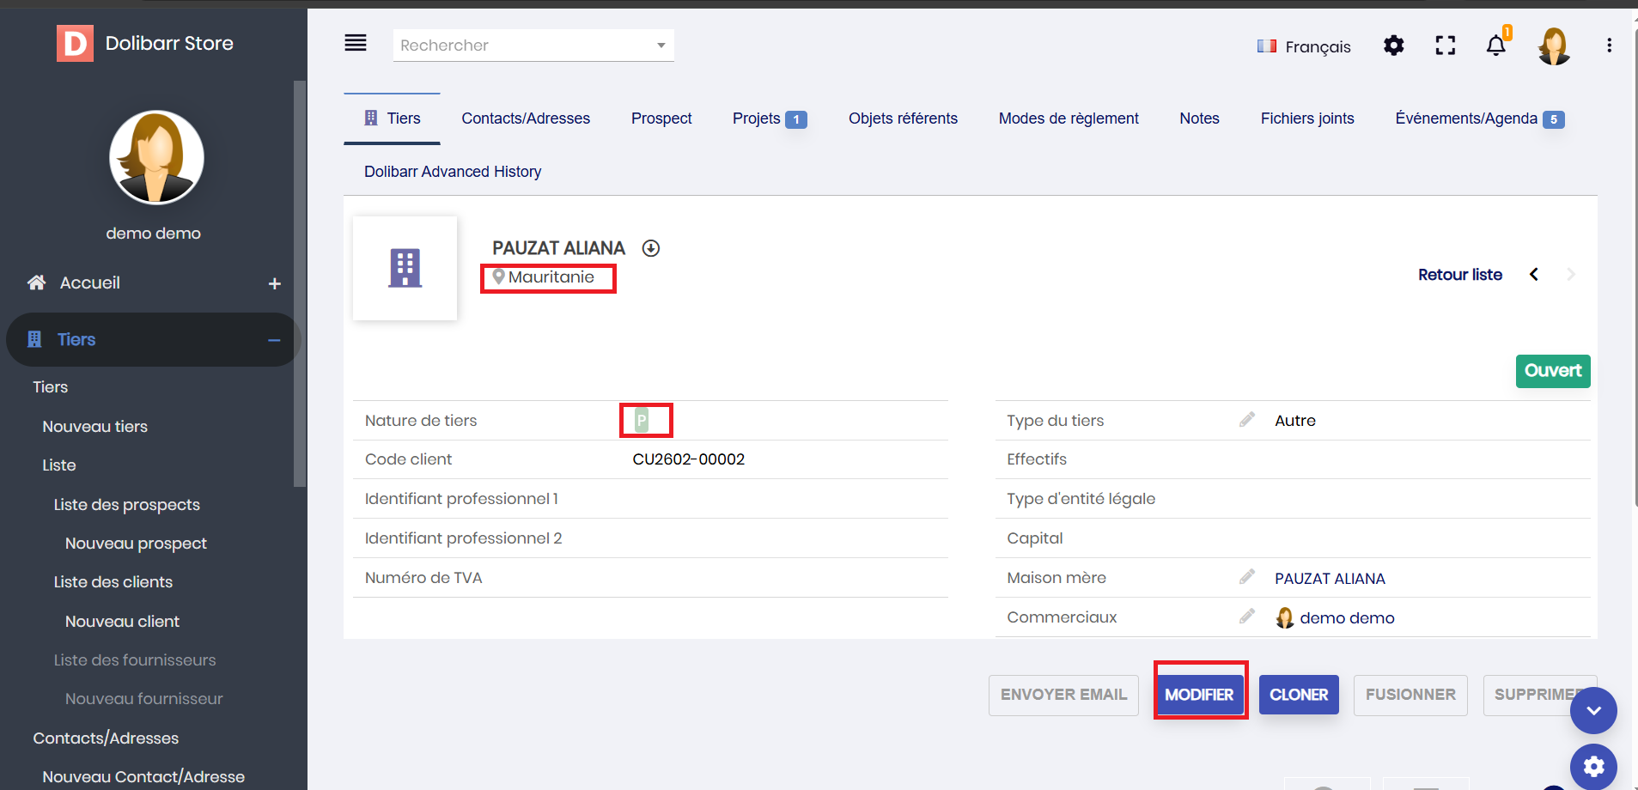This screenshot has height=790, width=1638.
Task: Switch to the Contacts/Adresses tab
Action: (x=526, y=118)
